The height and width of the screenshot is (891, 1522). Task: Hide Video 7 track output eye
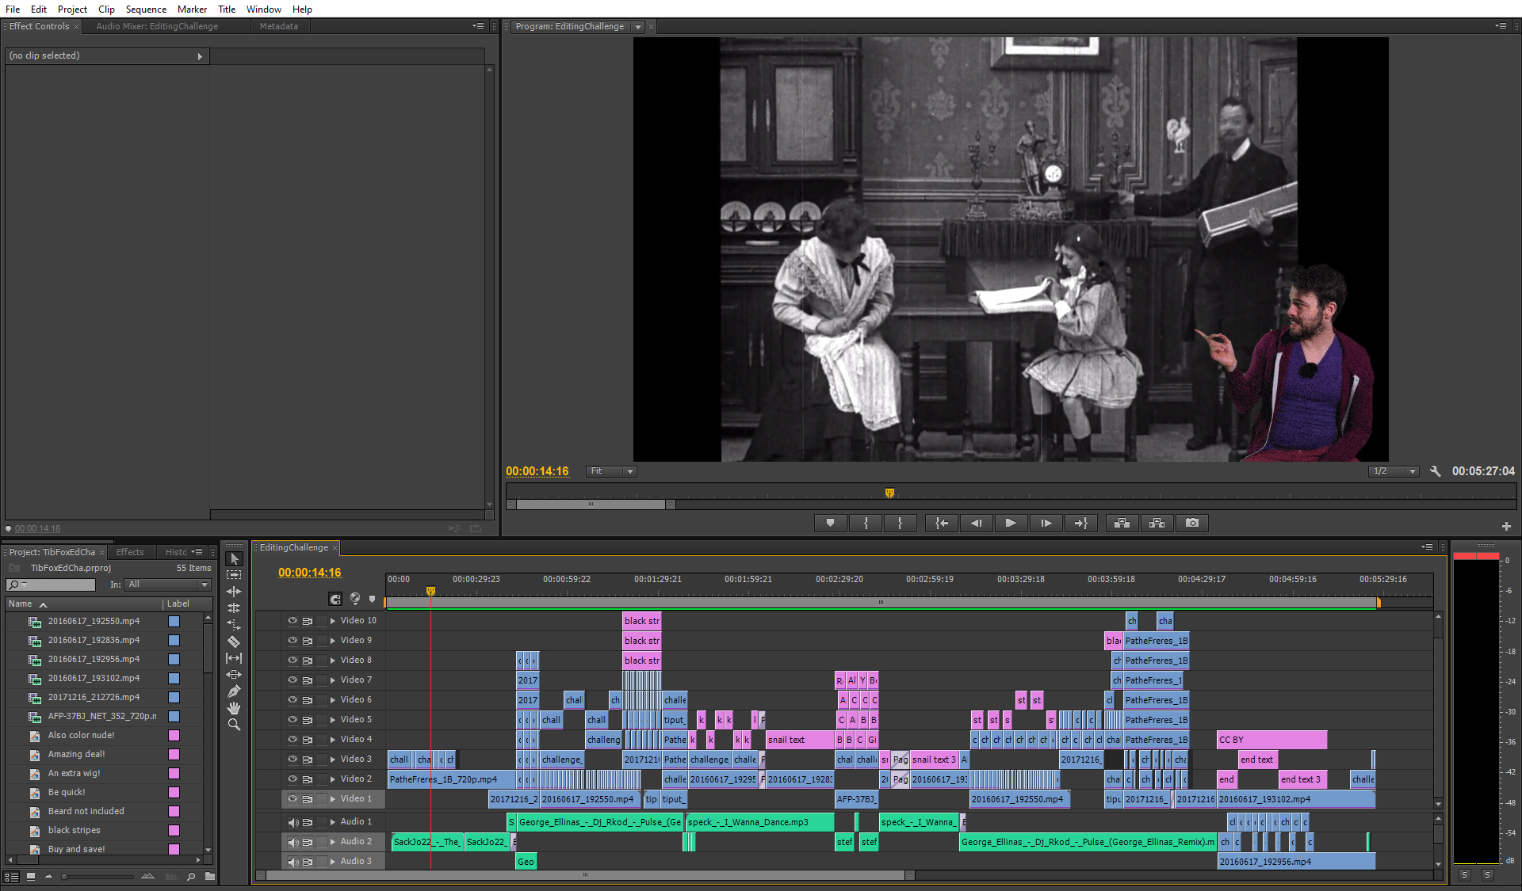(292, 680)
